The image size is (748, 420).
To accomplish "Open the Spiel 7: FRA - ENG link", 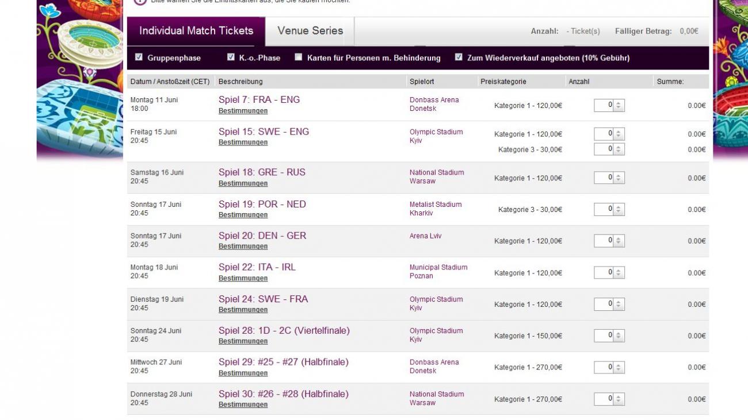I will coord(259,100).
